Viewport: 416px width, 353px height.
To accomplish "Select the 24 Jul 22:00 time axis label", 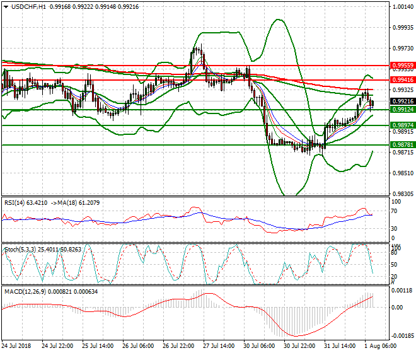I will pos(57,346).
